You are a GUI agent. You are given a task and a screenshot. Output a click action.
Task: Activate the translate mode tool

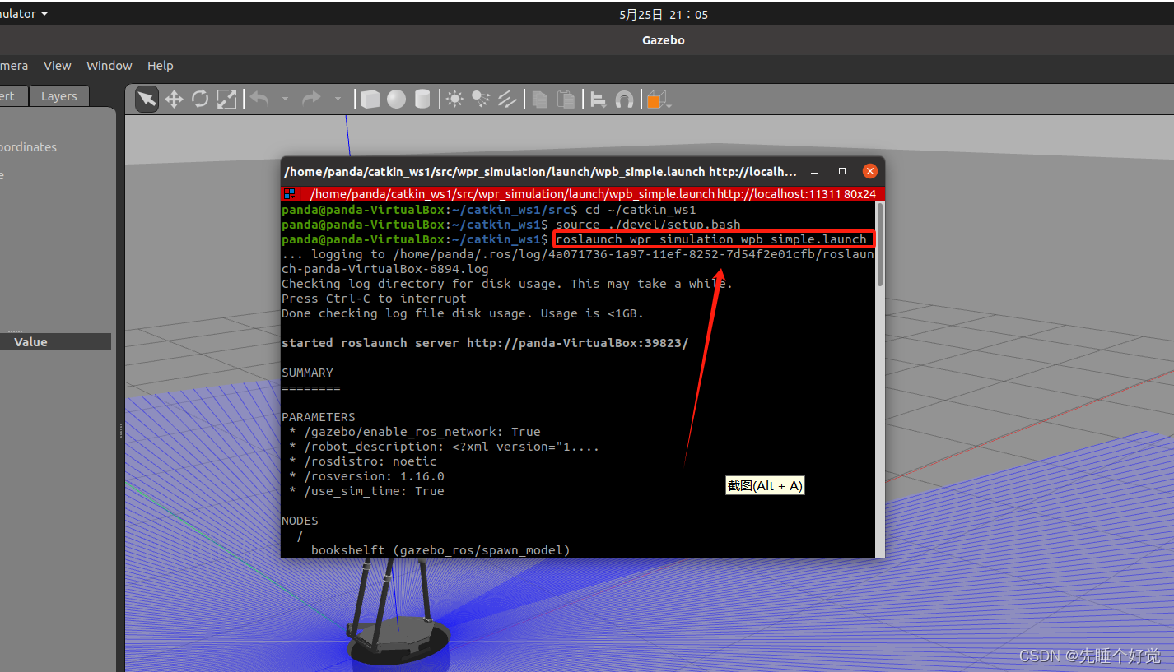(x=174, y=100)
